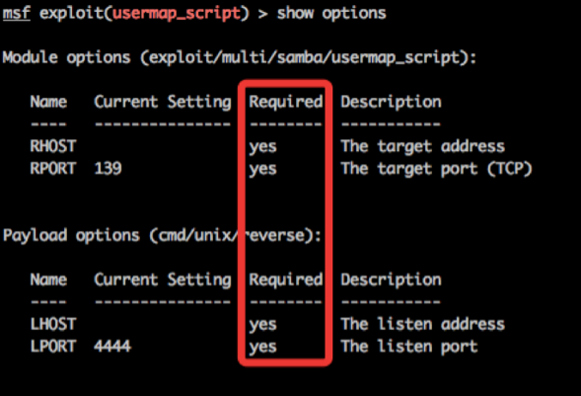Click 'The target address' description

tap(423, 146)
